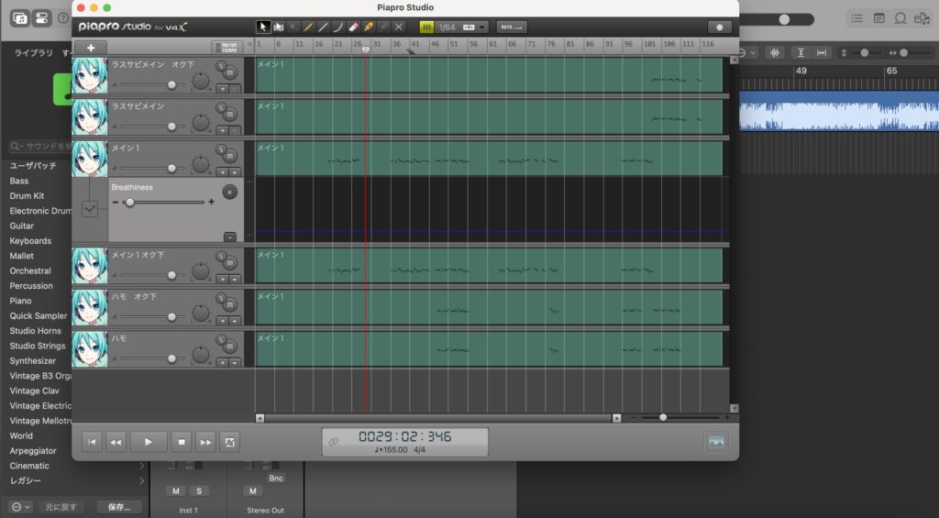Toggle the yellow grid snap button
Screen dimensions: 939x518
point(426,27)
